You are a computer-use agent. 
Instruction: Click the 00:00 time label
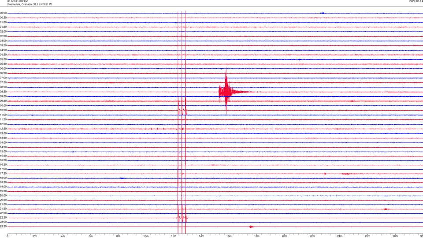coord(3,13)
